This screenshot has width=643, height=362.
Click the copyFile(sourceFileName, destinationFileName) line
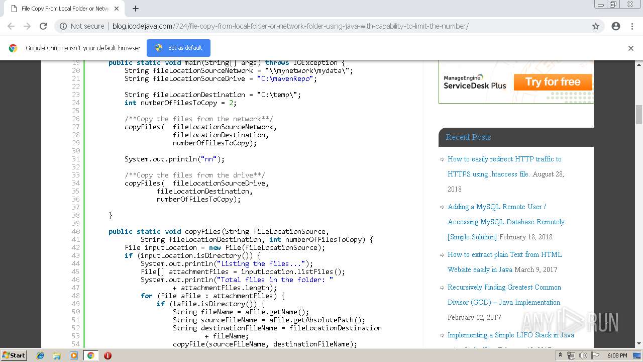pyautogui.click(x=265, y=344)
